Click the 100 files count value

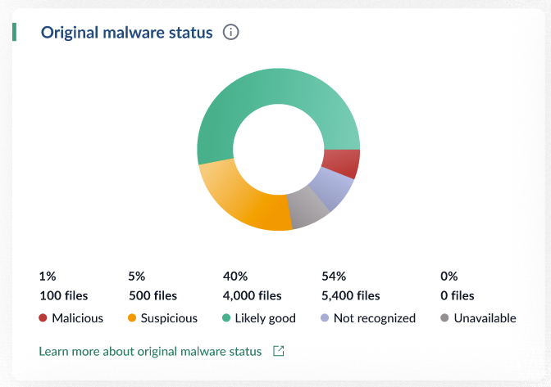coord(63,295)
